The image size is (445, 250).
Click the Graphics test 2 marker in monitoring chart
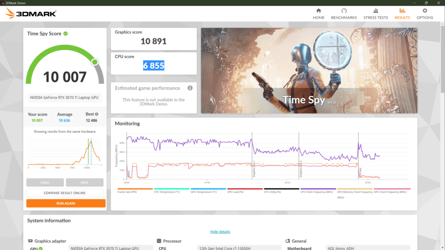pos(299,156)
